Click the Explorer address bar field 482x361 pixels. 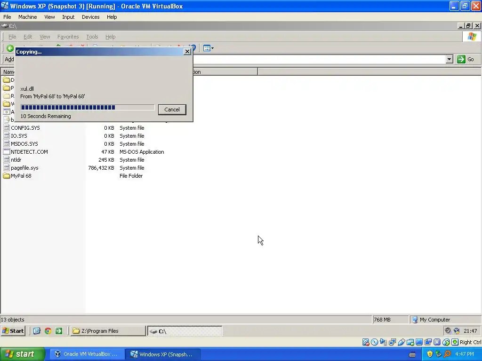tap(320, 59)
